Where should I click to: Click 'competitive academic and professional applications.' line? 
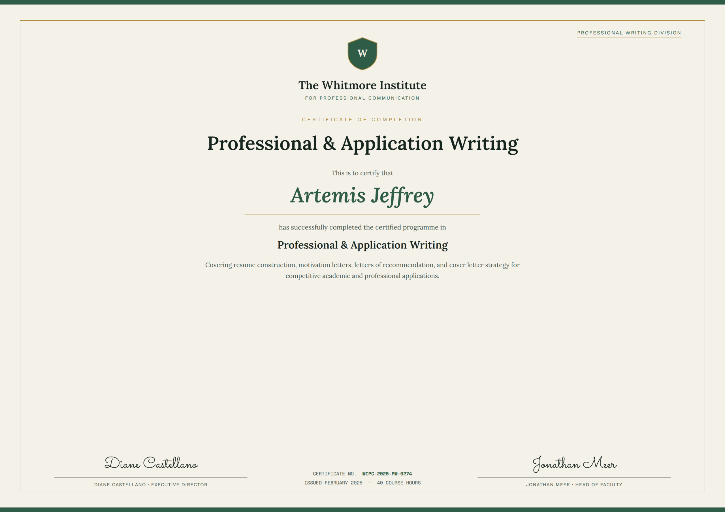click(362, 276)
